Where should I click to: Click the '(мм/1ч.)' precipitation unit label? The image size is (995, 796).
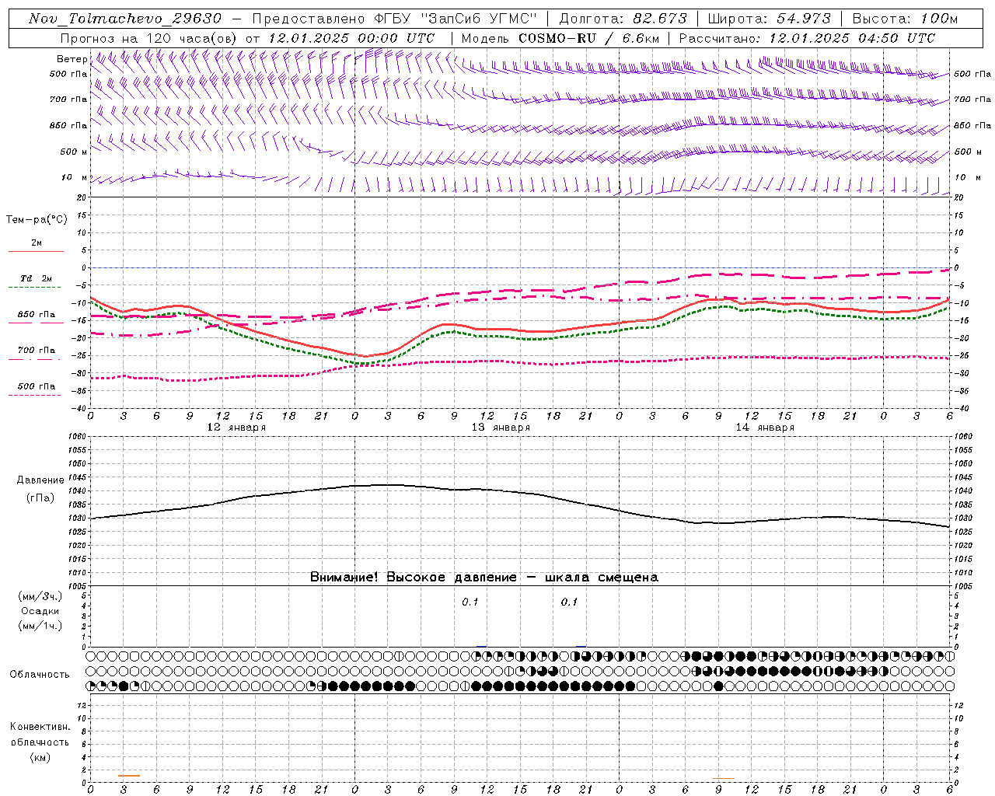click(x=40, y=626)
